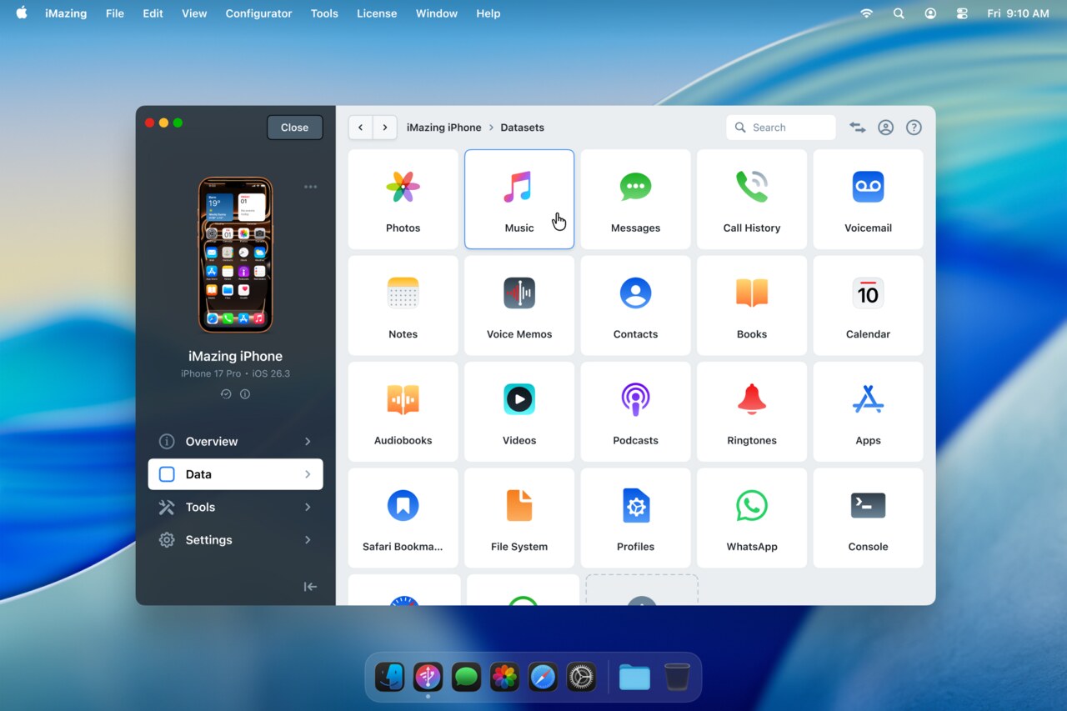1067x711 pixels.
Task: Open the Podcasts dataset
Action: [635, 412]
